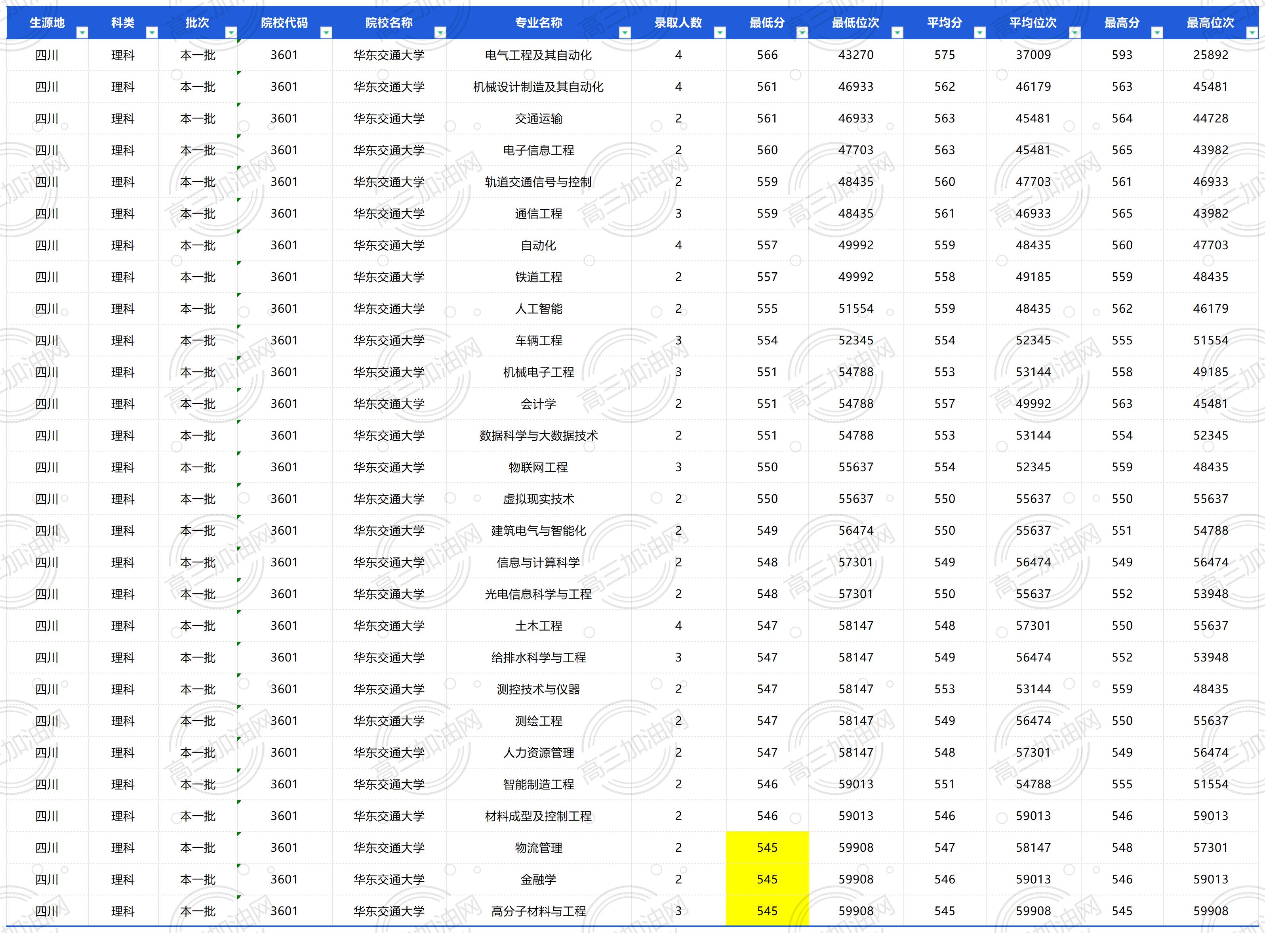This screenshot has height=933, width=1265.
Task: Click minimum score 566 cell
Action: pyautogui.click(x=767, y=55)
